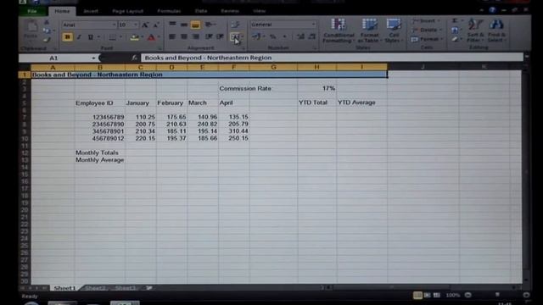Click the Orientation text rotation icon
Viewport: 543px width, 305px height.
(x=209, y=25)
